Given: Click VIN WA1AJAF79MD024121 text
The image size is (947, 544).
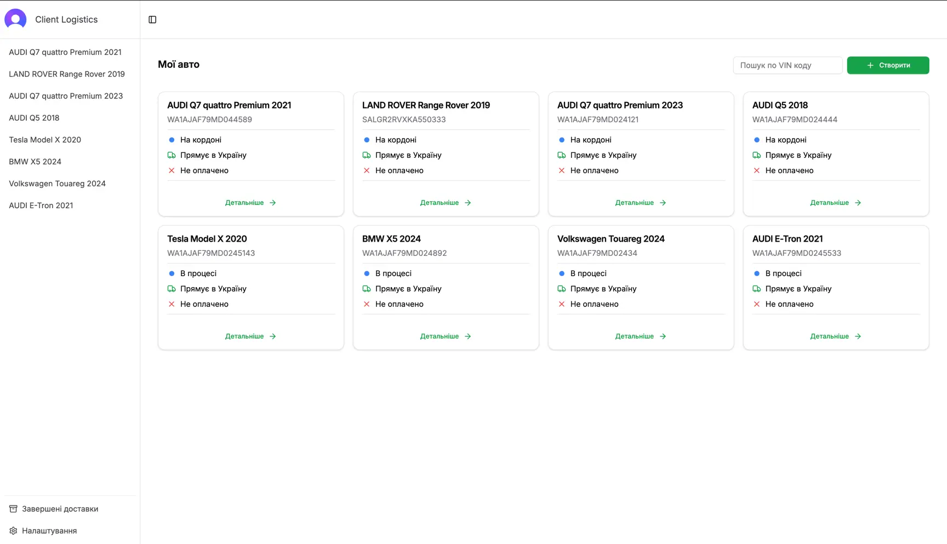Looking at the screenshot, I should click(598, 119).
